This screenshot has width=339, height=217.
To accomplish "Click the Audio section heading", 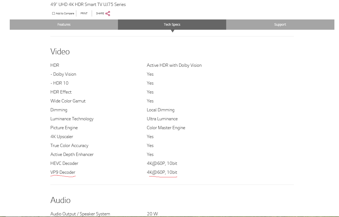I will 60,200.
